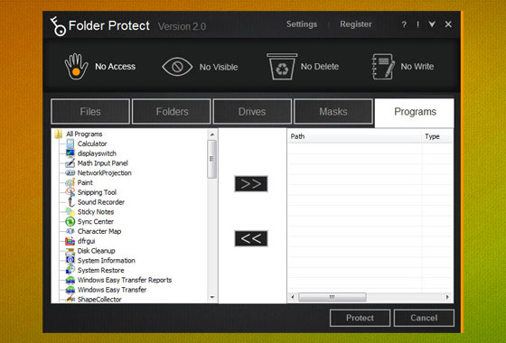Viewport: 506px width, 343px height.
Task: Select the All Programs root node
Action: [84, 134]
